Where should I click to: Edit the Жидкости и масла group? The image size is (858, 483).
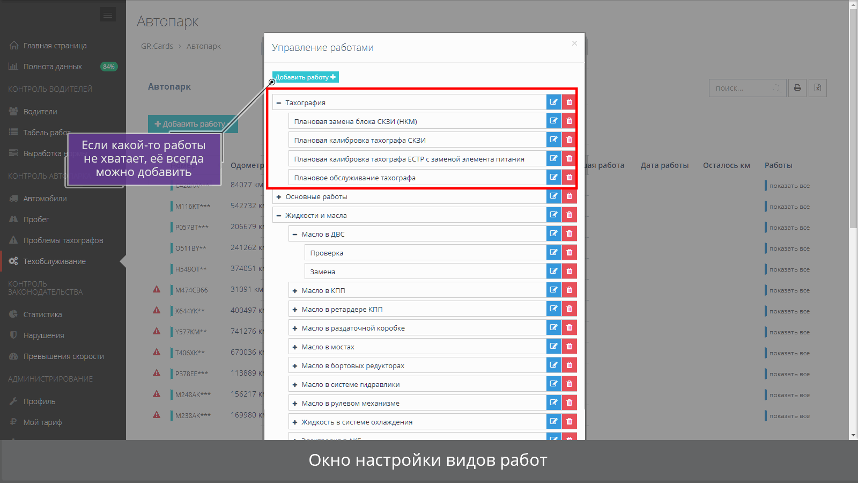(554, 215)
